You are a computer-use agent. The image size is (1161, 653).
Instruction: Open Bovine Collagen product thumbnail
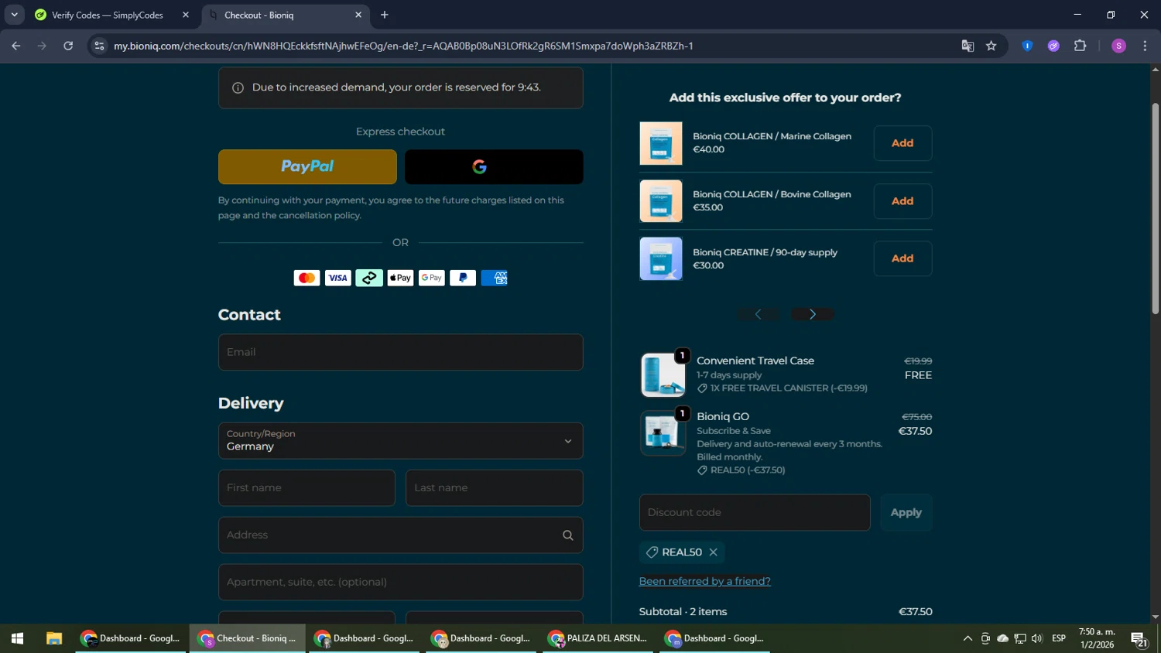point(661,201)
